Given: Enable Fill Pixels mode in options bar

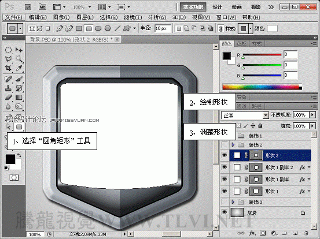Looking at the screenshot, I should click(x=48, y=28).
